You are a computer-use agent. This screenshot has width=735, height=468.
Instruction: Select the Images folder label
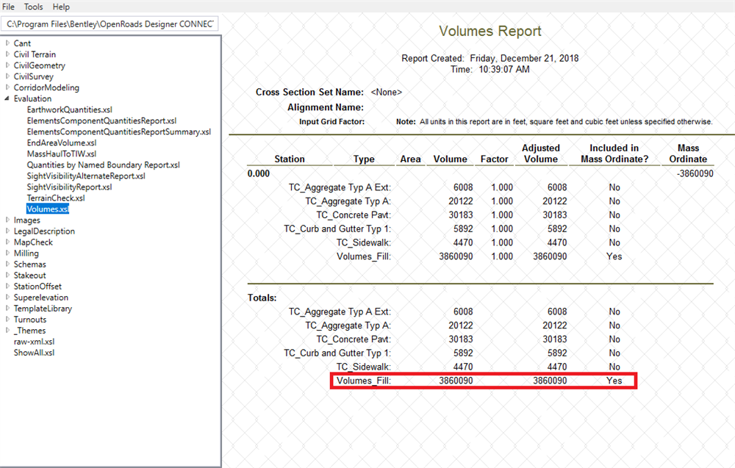tap(26, 220)
